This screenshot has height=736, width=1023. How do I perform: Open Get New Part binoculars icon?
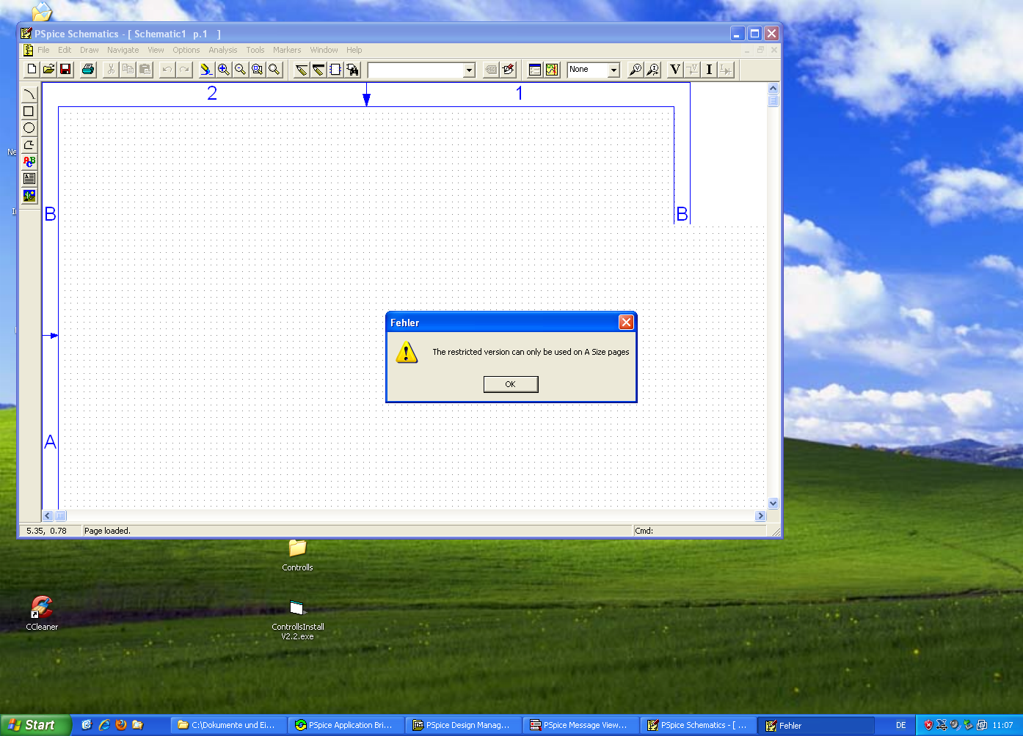[x=352, y=70]
